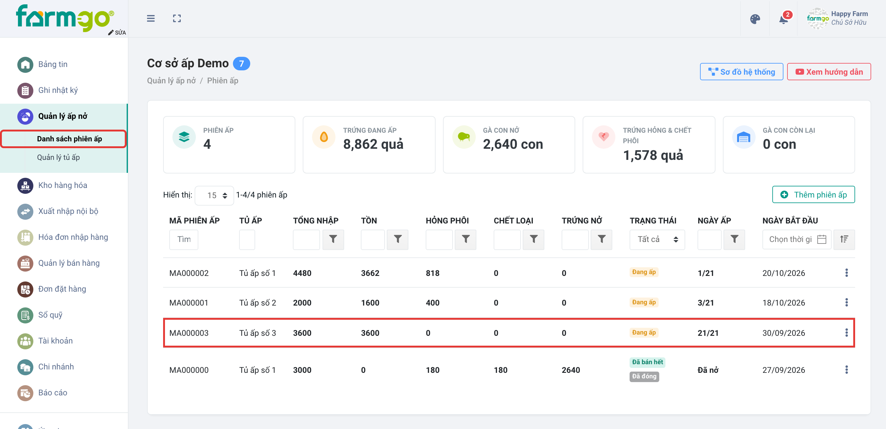This screenshot has width=886, height=429.
Task: Open the Hỏng phôi filter funnel
Action: (465, 239)
